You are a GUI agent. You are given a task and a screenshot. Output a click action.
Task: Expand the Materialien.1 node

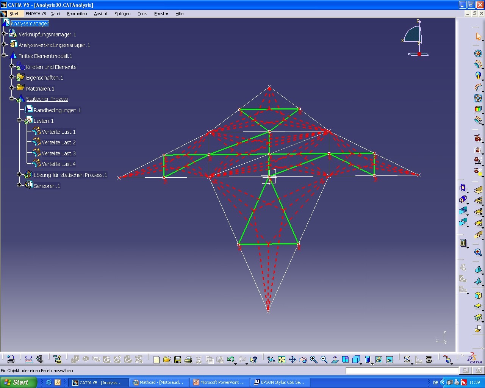click(11, 88)
